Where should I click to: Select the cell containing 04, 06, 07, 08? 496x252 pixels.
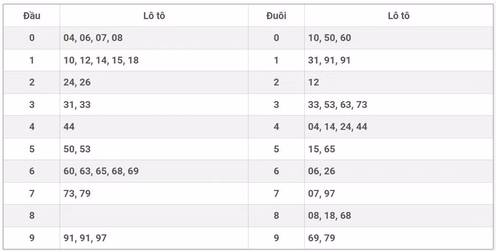pyautogui.click(x=93, y=38)
